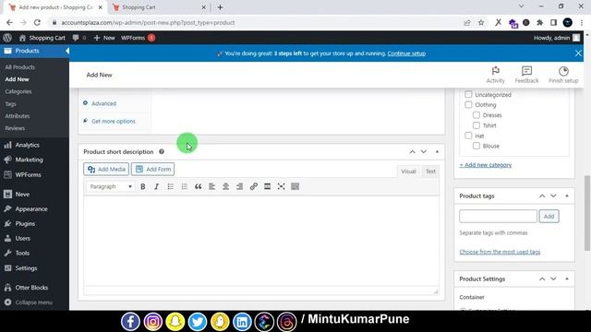
Task: Open the Paragraph format dropdown
Action: [110, 186]
